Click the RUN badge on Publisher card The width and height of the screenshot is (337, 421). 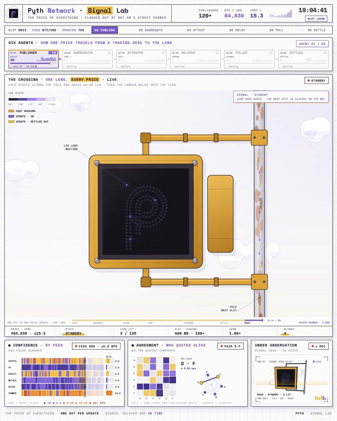53,53
